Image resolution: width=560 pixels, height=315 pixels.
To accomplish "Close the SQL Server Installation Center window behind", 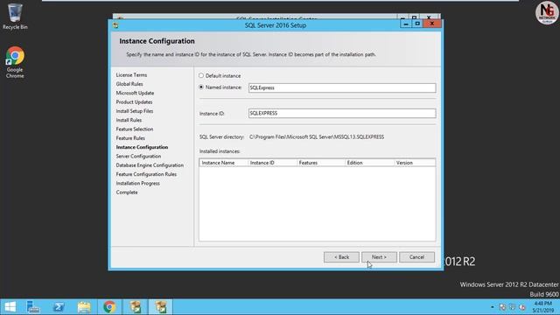I will [429, 17].
